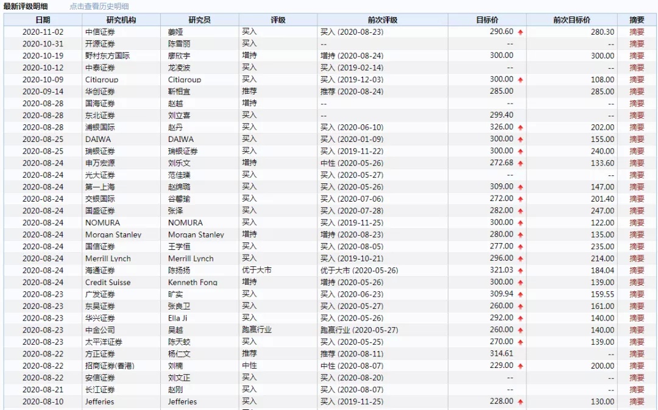
Task: Click previous rating 买入 (2019-12-03)
Action: 352,80
